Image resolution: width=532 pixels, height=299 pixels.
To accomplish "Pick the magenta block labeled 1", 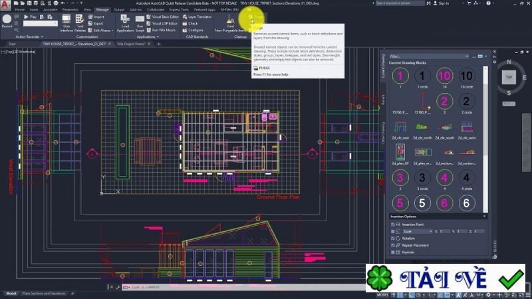I will click(x=400, y=76).
